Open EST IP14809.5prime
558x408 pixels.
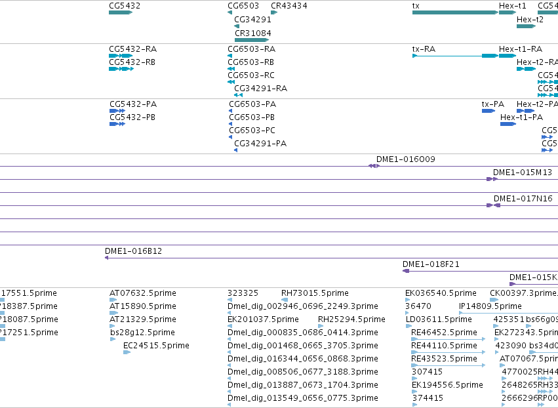coord(490,306)
